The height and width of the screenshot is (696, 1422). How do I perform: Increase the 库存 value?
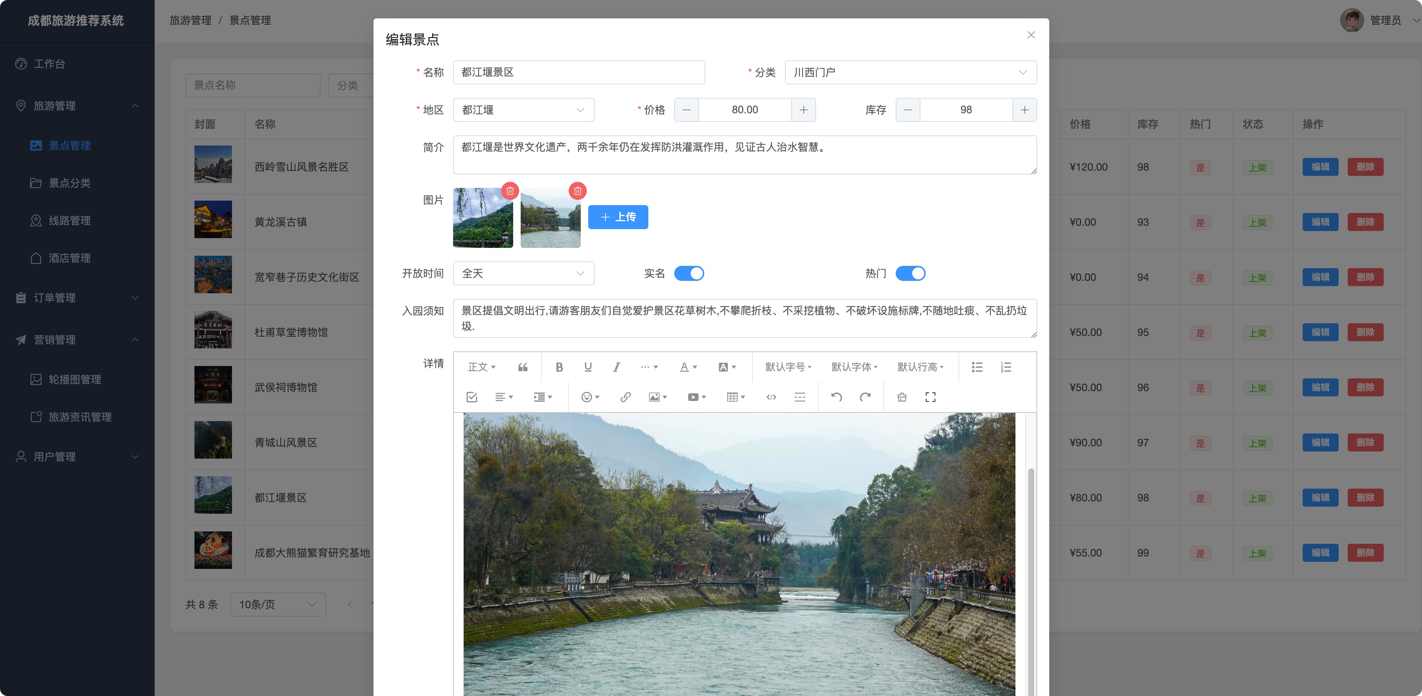click(1024, 110)
